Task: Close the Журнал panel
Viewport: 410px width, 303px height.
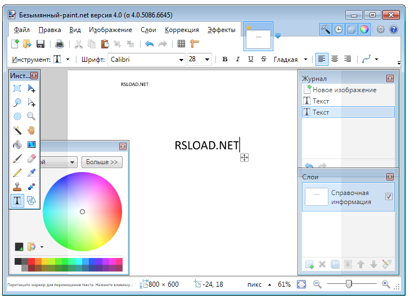Action: 390,79
